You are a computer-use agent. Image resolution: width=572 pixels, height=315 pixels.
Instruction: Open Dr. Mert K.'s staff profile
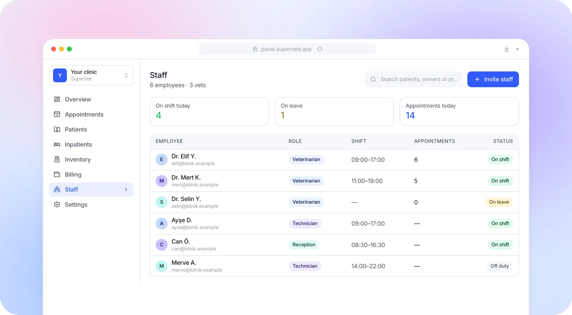334,181
